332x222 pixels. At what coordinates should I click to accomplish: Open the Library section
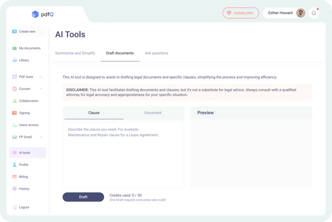pos(24,60)
